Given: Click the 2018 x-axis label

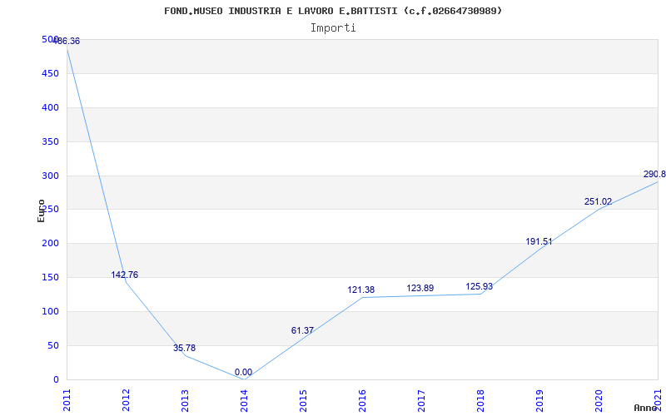Looking at the screenshot, I should [x=480, y=400].
